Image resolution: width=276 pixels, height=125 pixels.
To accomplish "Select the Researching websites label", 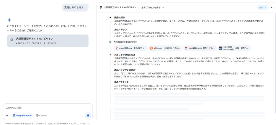I will tap(125, 42).
